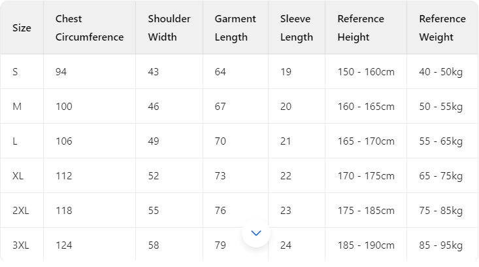Click shoulder width value 52

[154, 176]
